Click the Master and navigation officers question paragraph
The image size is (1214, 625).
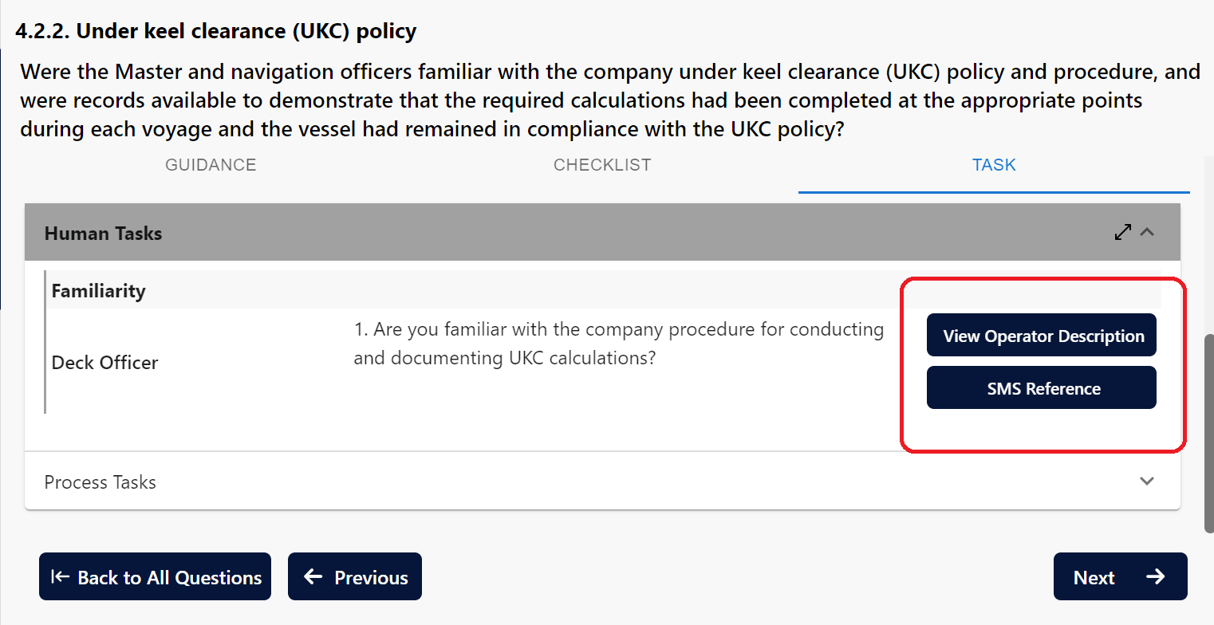click(x=609, y=100)
